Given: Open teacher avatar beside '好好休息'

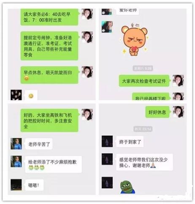Looking at the screenshot, I should pyautogui.click(x=178, y=112).
